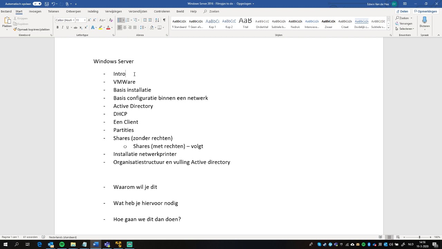
Task: Sort the selected text
Action: coord(157,20)
